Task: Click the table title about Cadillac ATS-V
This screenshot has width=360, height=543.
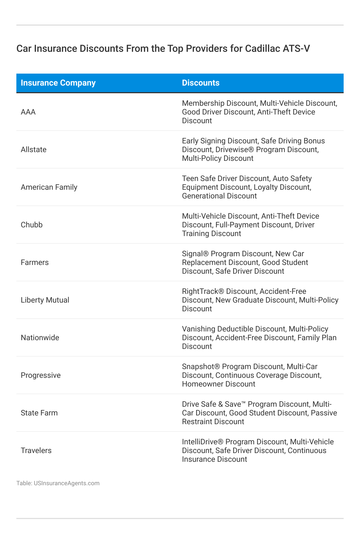Action: click(163, 49)
